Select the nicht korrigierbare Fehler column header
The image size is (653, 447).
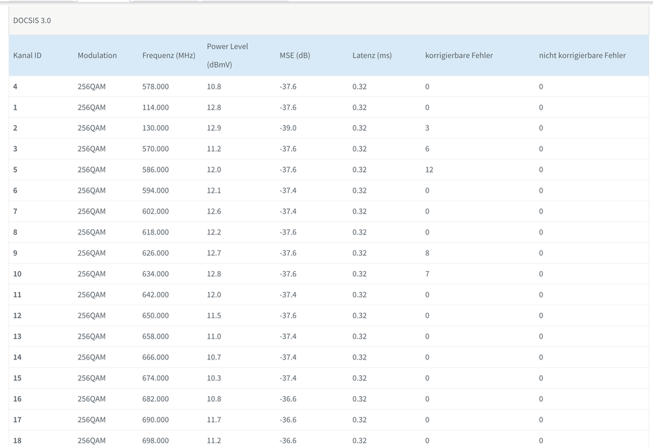(x=582, y=56)
